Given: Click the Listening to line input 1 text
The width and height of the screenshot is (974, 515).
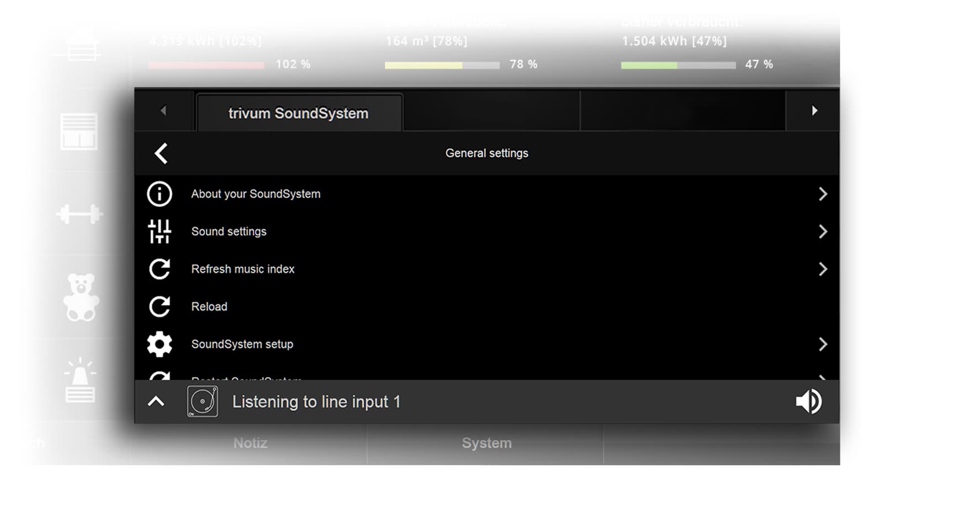Looking at the screenshot, I should click(316, 402).
